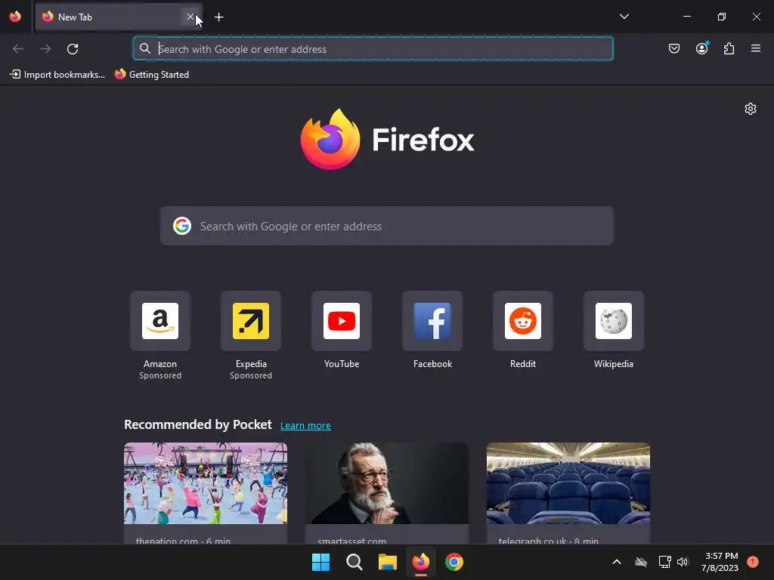Select the New Tab tab

tap(119, 17)
